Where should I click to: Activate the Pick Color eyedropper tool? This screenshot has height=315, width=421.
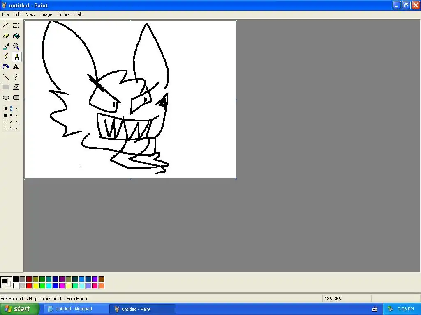point(6,46)
